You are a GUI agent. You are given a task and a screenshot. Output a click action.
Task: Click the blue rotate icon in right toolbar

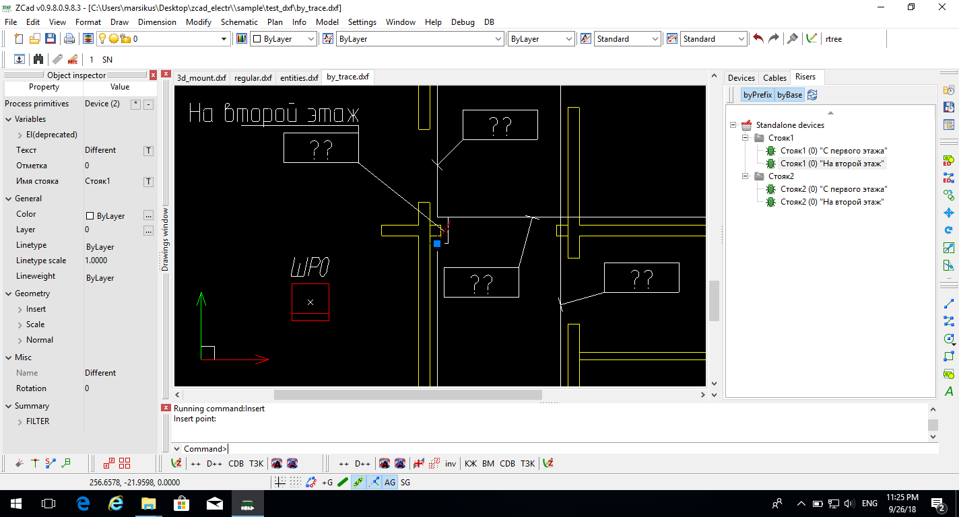(x=949, y=230)
